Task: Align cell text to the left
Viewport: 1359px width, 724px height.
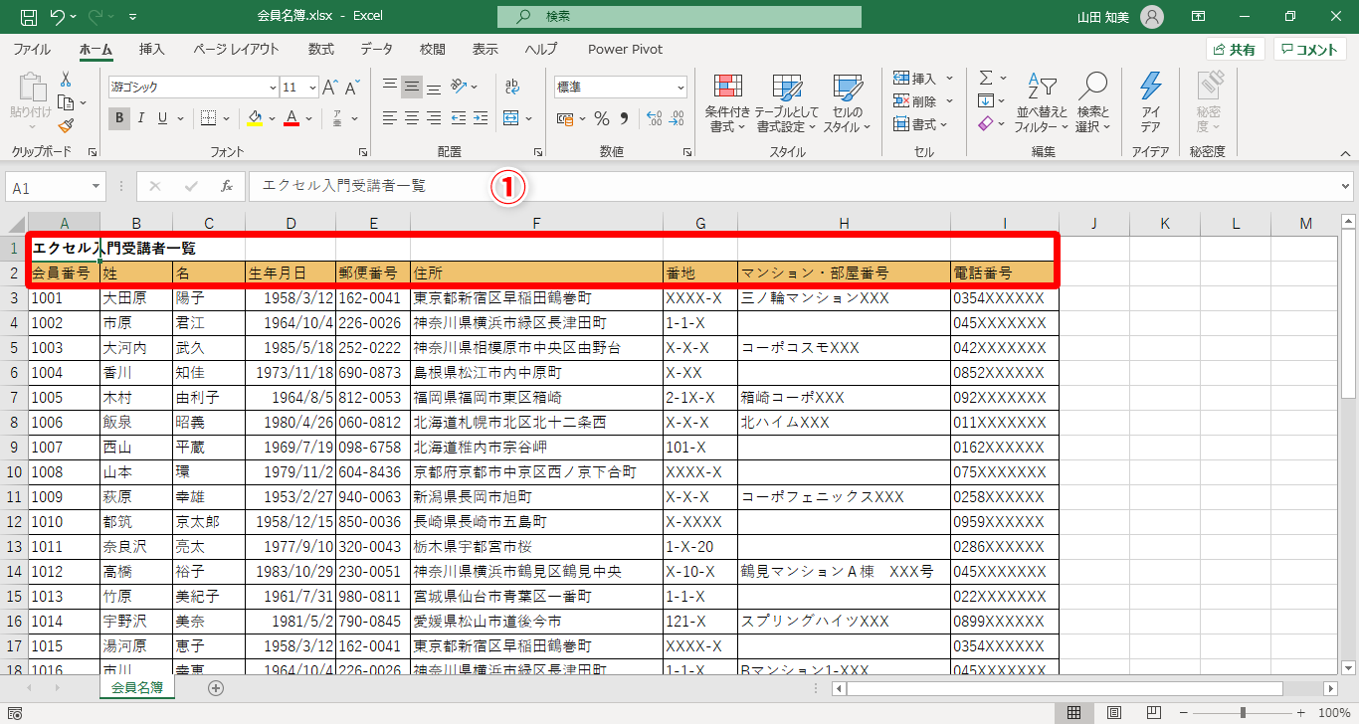Action: click(390, 118)
